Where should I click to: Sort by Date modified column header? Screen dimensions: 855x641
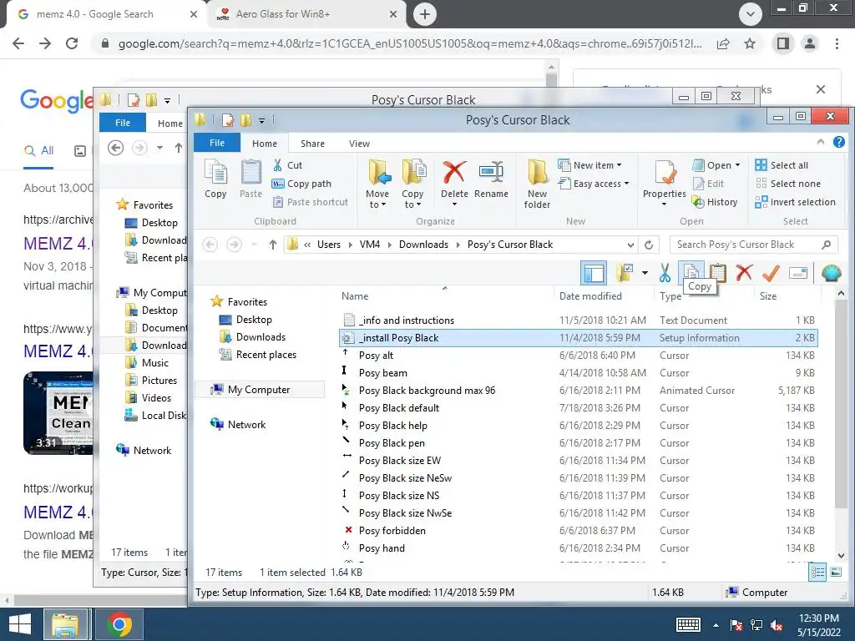coord(590,296)
